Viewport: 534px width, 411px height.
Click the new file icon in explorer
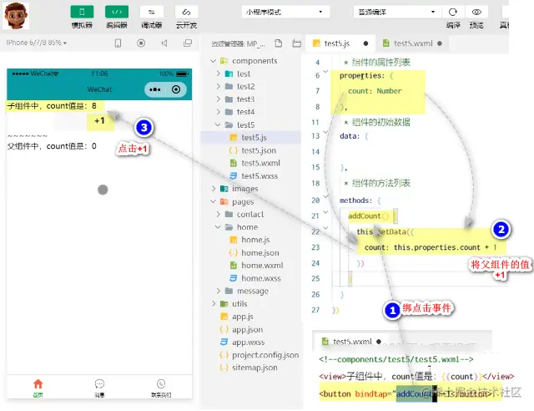click(279, 43)
